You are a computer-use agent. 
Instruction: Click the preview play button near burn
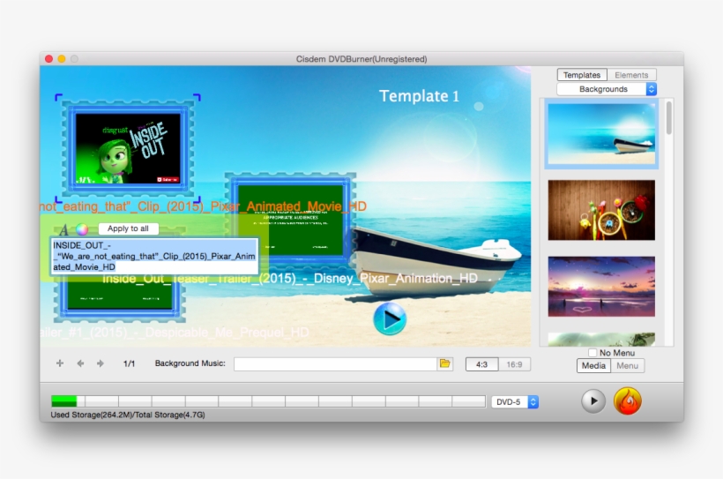(593, 401)
